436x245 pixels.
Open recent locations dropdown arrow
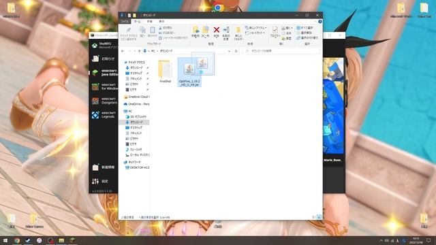click(135, 51)
